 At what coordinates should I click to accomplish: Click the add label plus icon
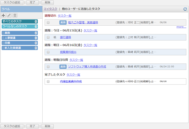(x=4, y=15)
